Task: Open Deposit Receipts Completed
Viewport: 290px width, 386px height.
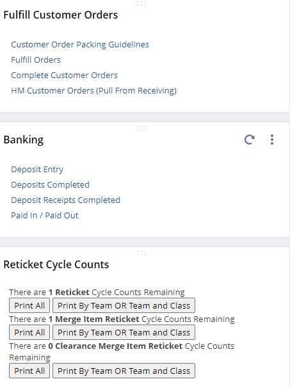Action: (65, 200)
